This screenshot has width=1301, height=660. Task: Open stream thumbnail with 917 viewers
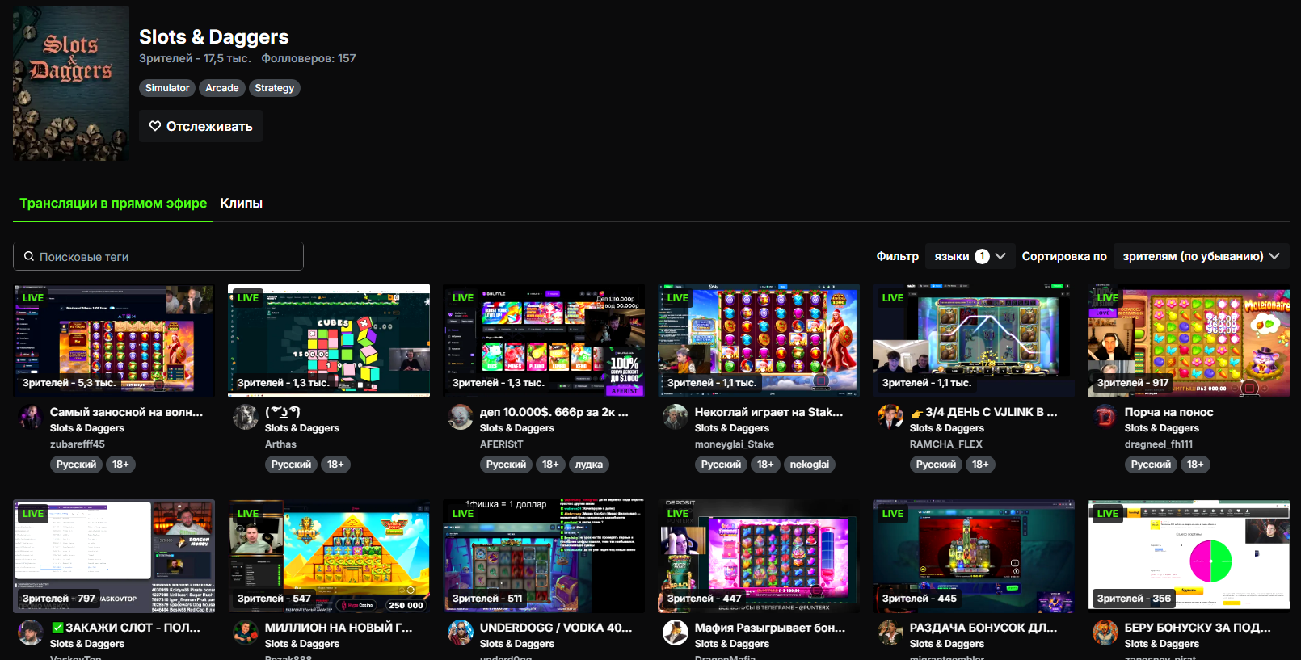[x=1189, y=340]
